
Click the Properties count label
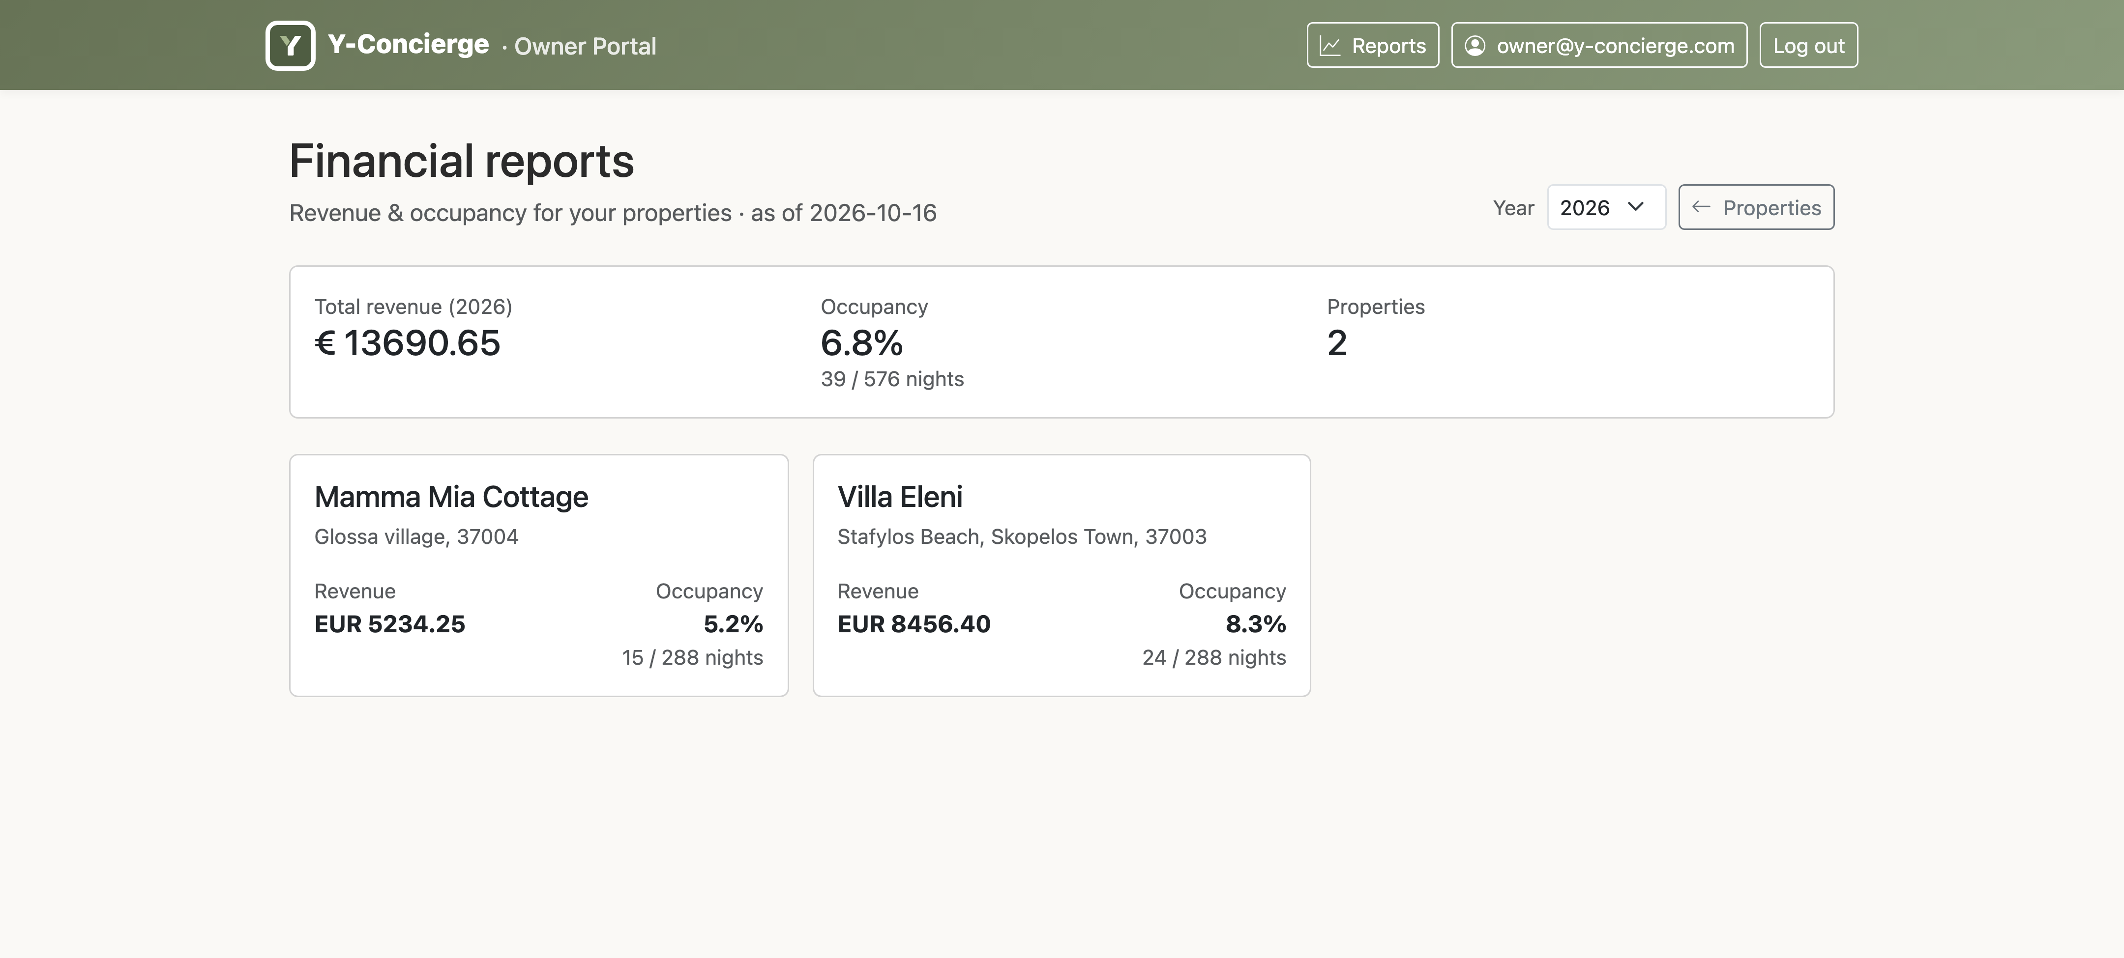point(1375,307)
